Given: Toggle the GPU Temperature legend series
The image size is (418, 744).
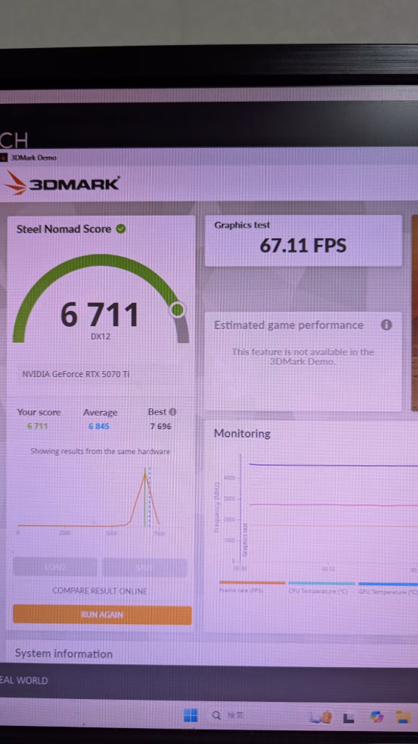Looking at the screenshot, I should (x=388, y=587).
